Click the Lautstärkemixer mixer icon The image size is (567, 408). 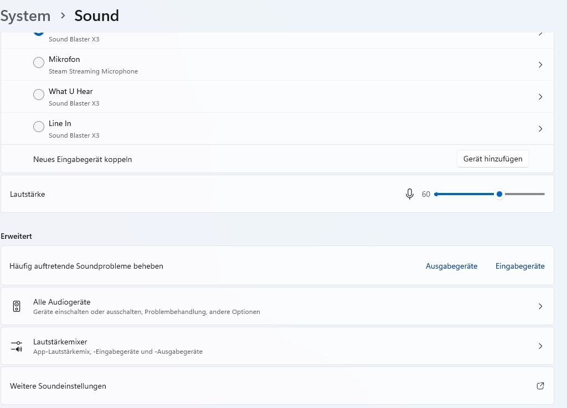[x=17, y=347]
